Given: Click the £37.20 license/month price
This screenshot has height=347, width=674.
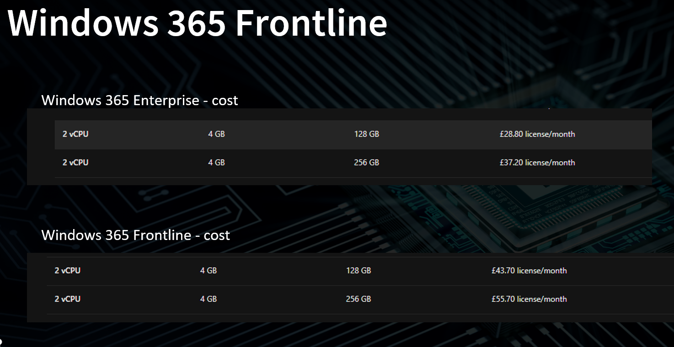Looking at the screenshot, I should pos(537,163).
